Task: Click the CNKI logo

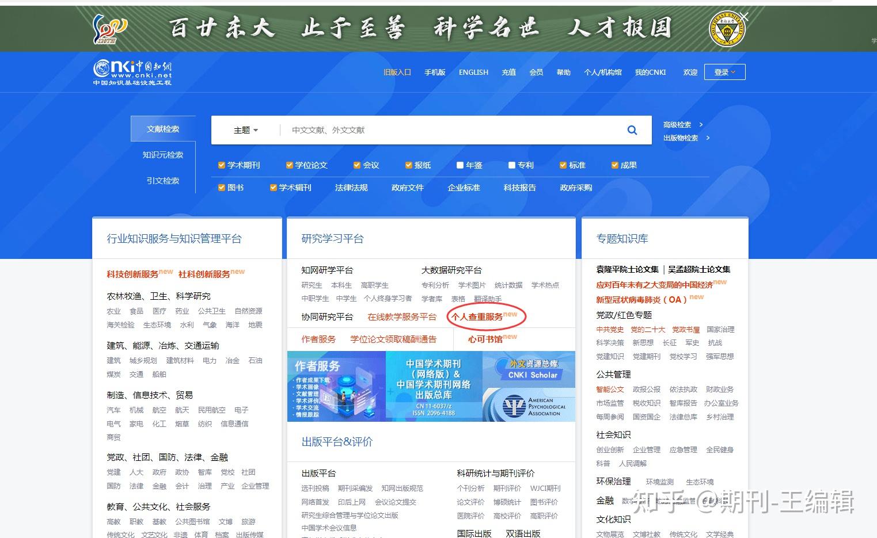Action: pos(132,72)
